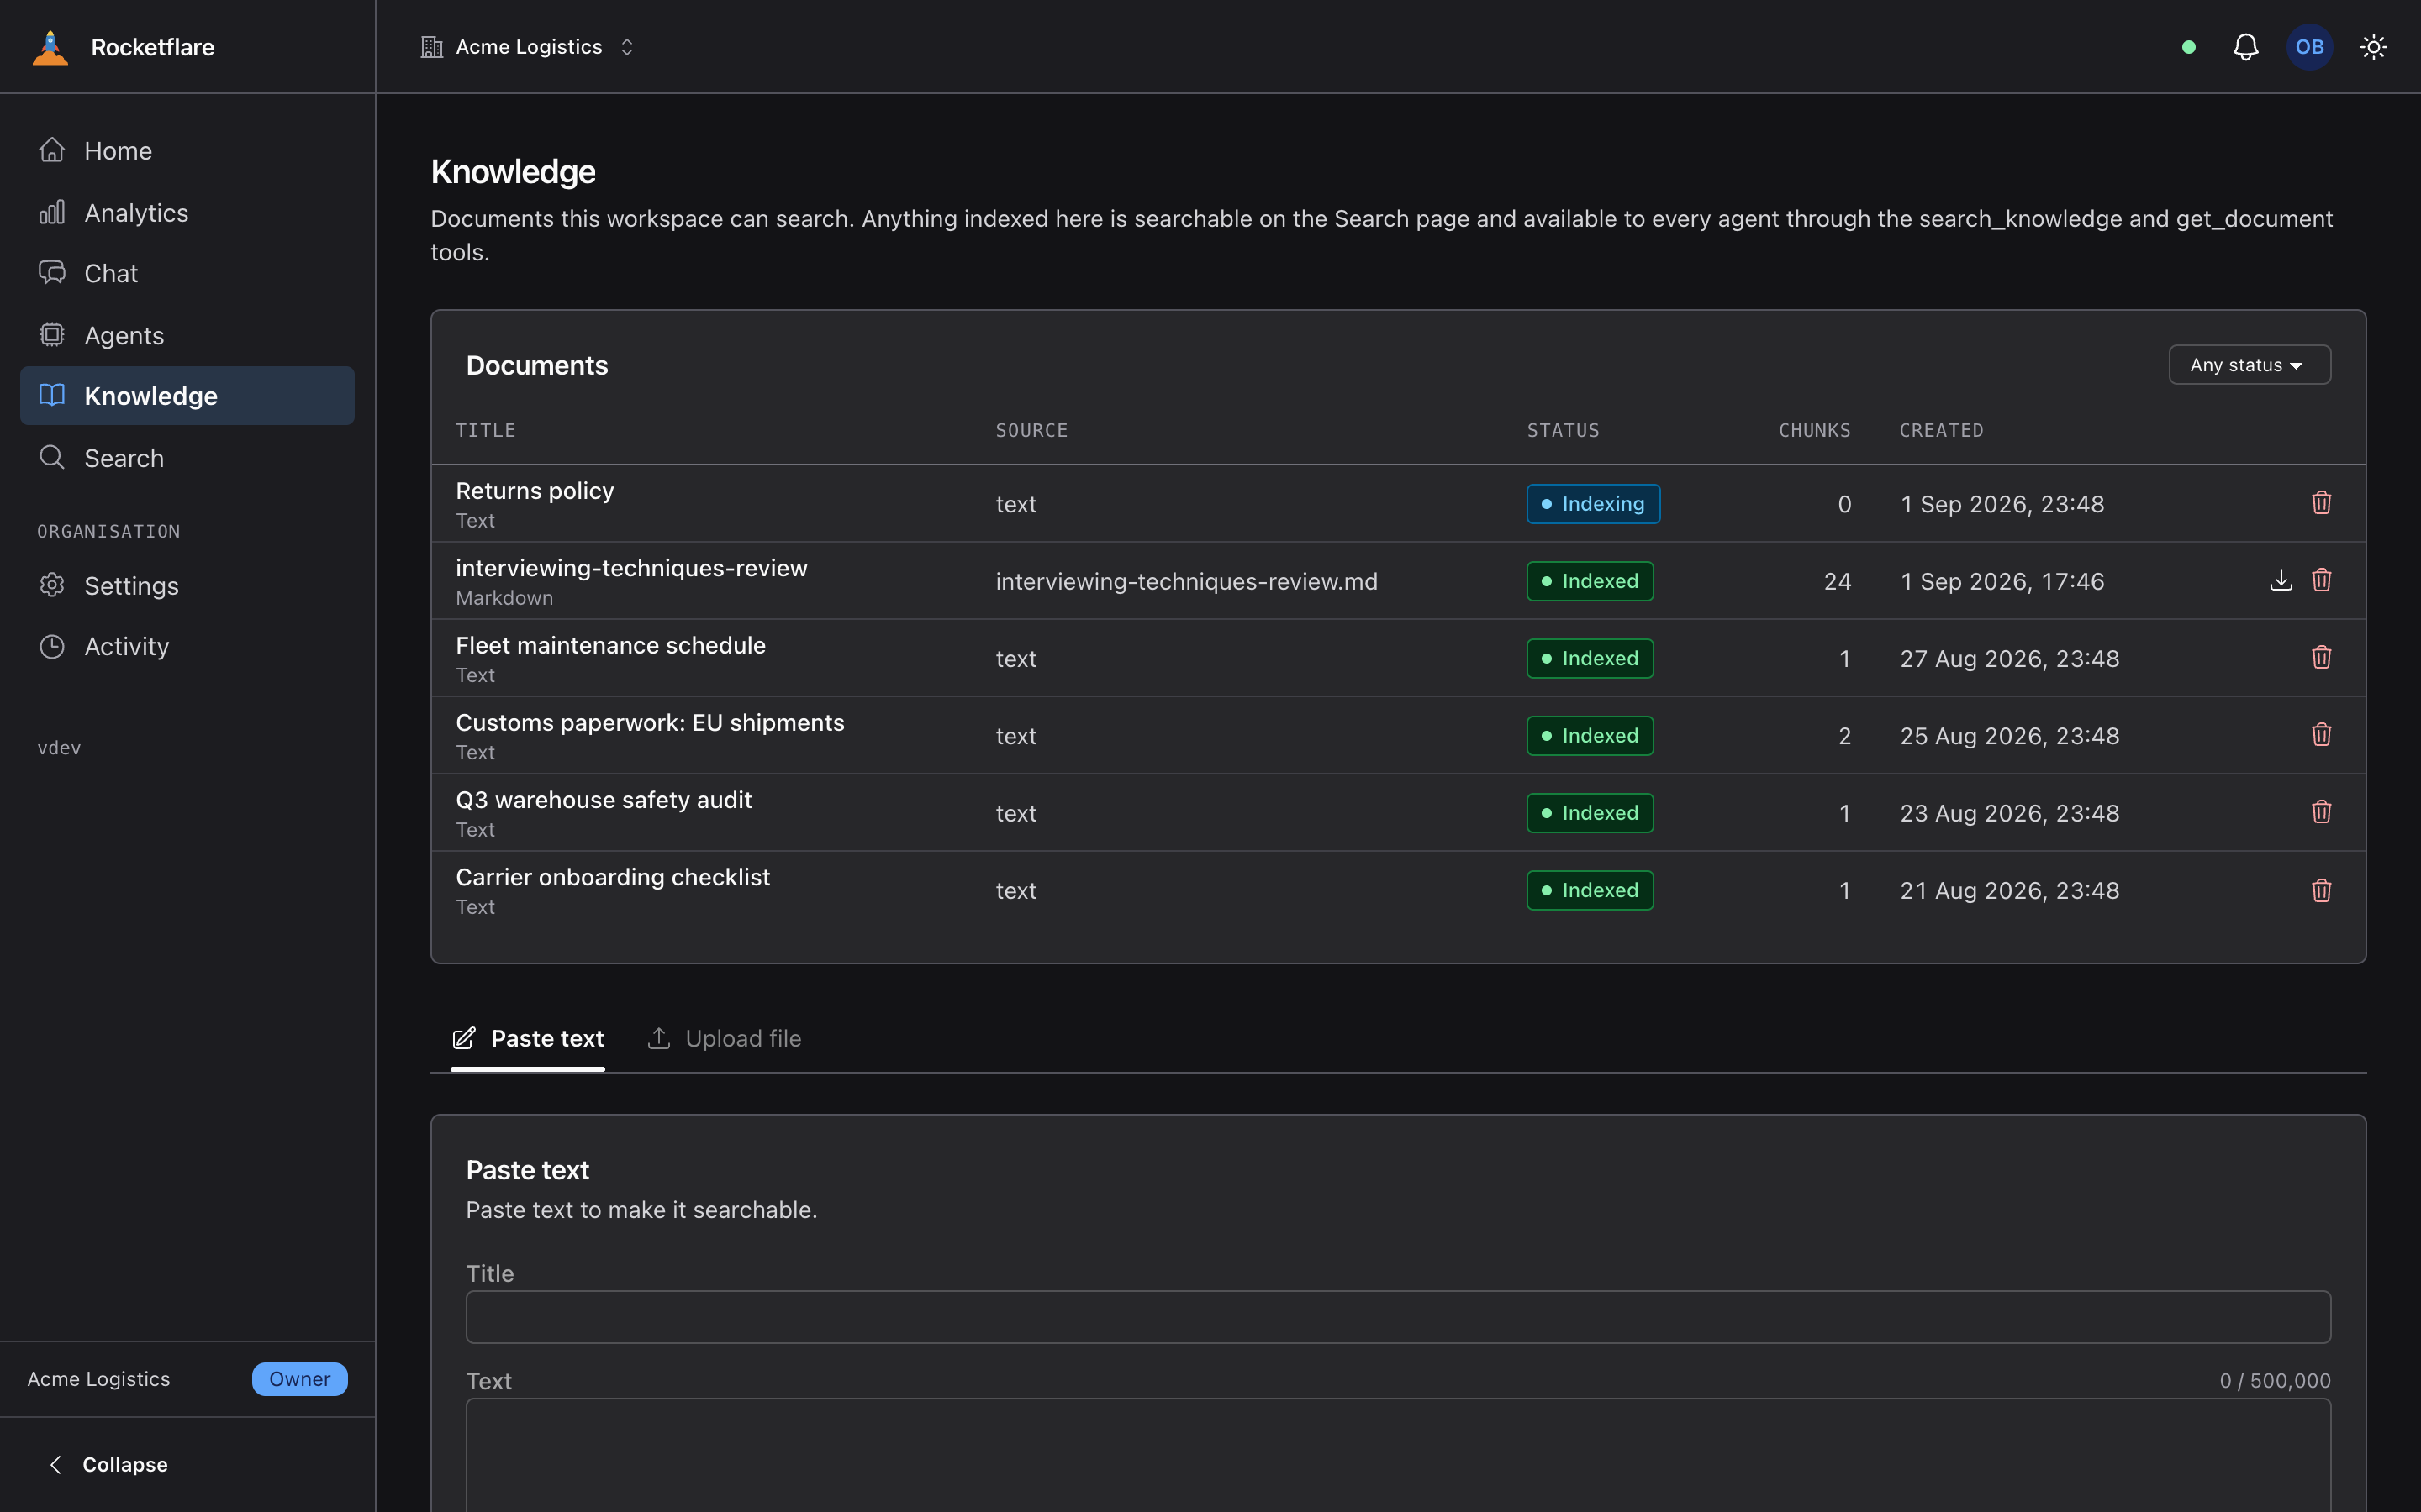
Task: Click the Chat speech bubble icon
Action: 52,273
